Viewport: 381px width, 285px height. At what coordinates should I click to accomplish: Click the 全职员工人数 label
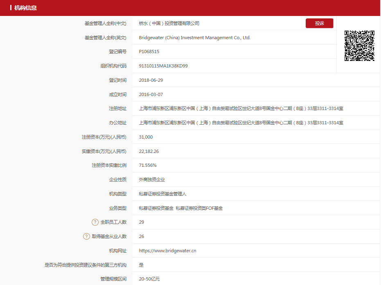coord(113,222)
